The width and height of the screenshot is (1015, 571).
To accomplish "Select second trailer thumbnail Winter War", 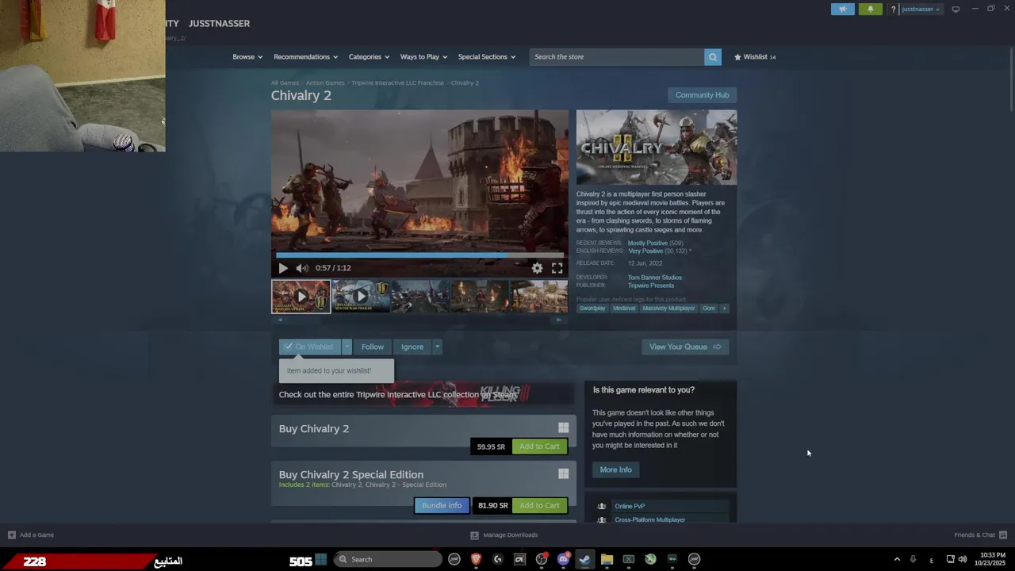I will coord(361,296).
